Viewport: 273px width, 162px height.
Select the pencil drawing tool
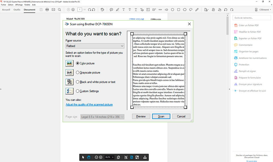pyautogui.click(x=197, y=10)
